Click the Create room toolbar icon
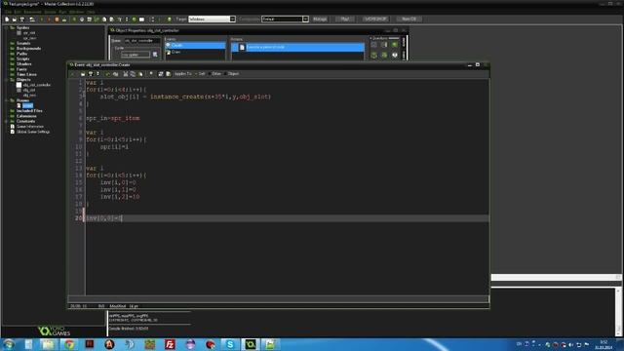 (141, 19)
